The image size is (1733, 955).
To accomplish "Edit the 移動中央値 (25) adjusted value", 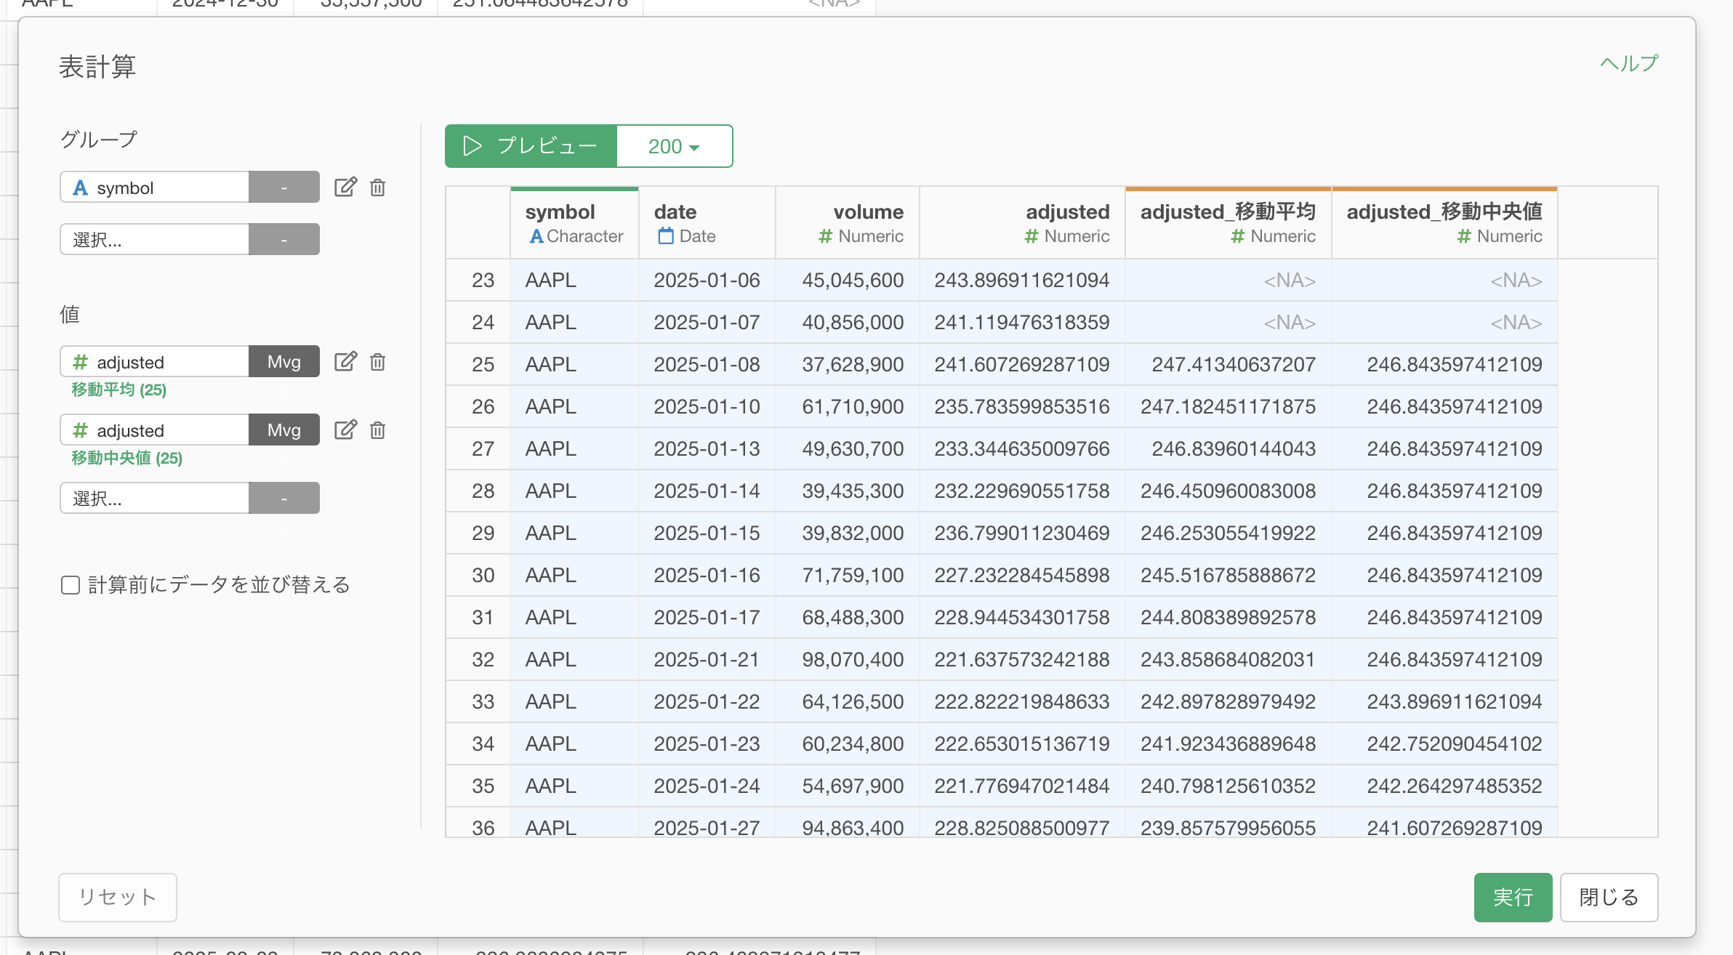I will pos(345,430).
